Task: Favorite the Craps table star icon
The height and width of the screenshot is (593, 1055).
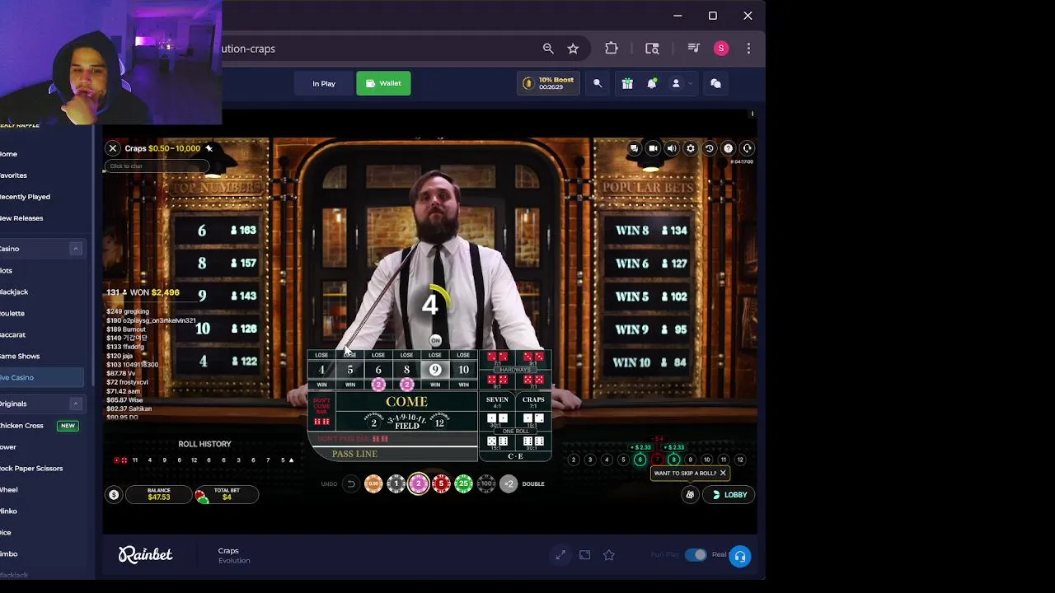Action: point(209,148)
